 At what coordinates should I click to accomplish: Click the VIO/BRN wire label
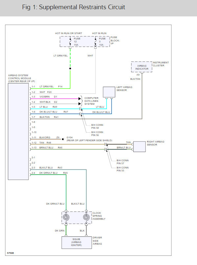click(x=45, y=97)
